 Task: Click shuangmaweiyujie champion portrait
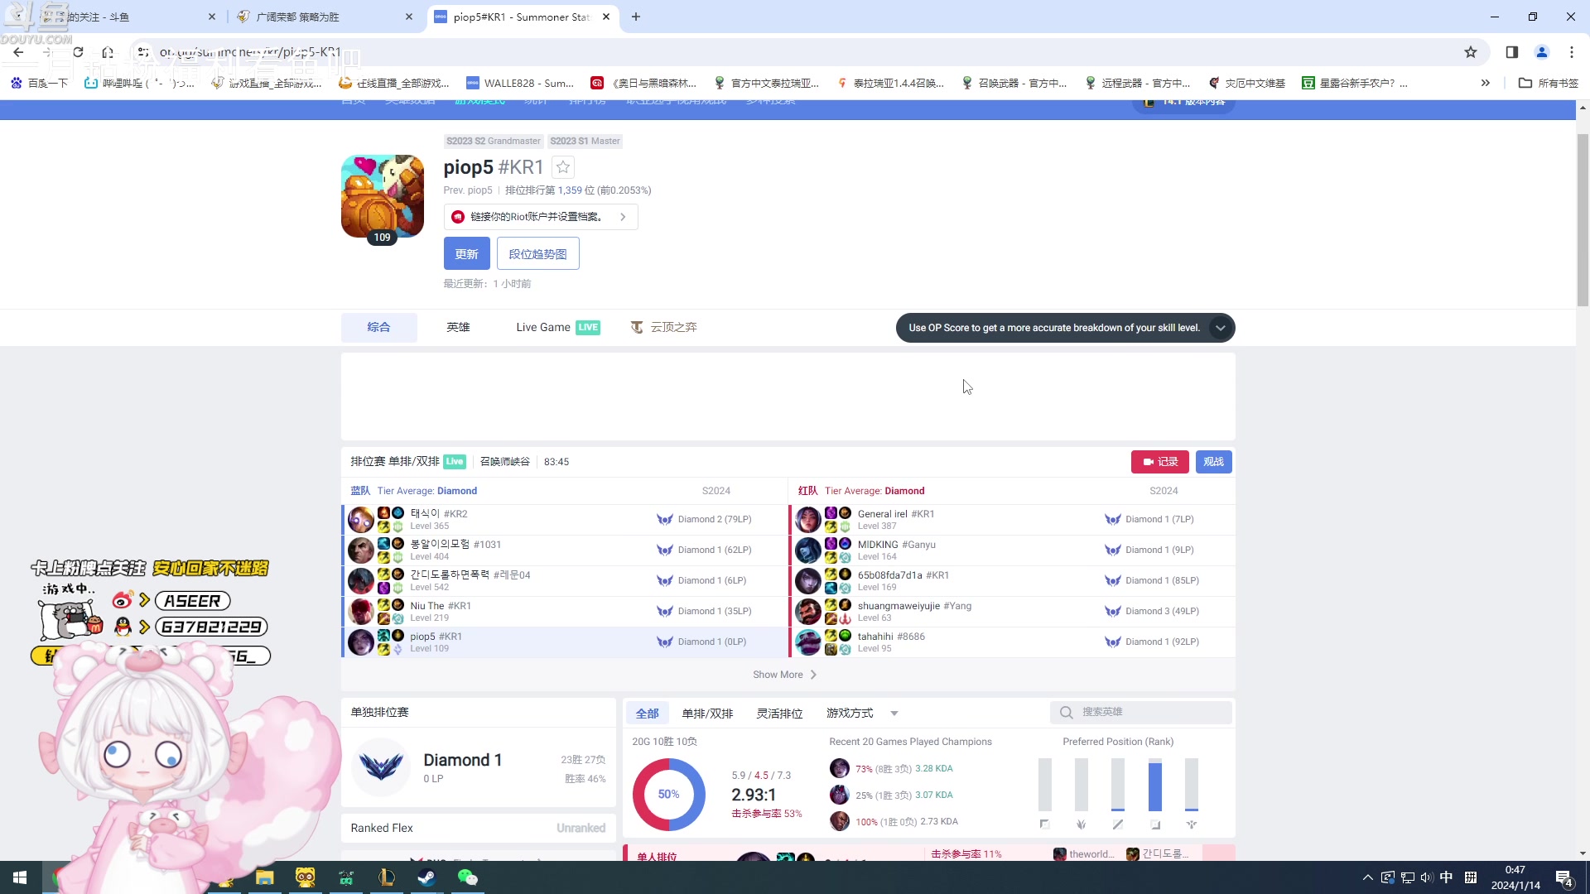click(x=808, y=612)
